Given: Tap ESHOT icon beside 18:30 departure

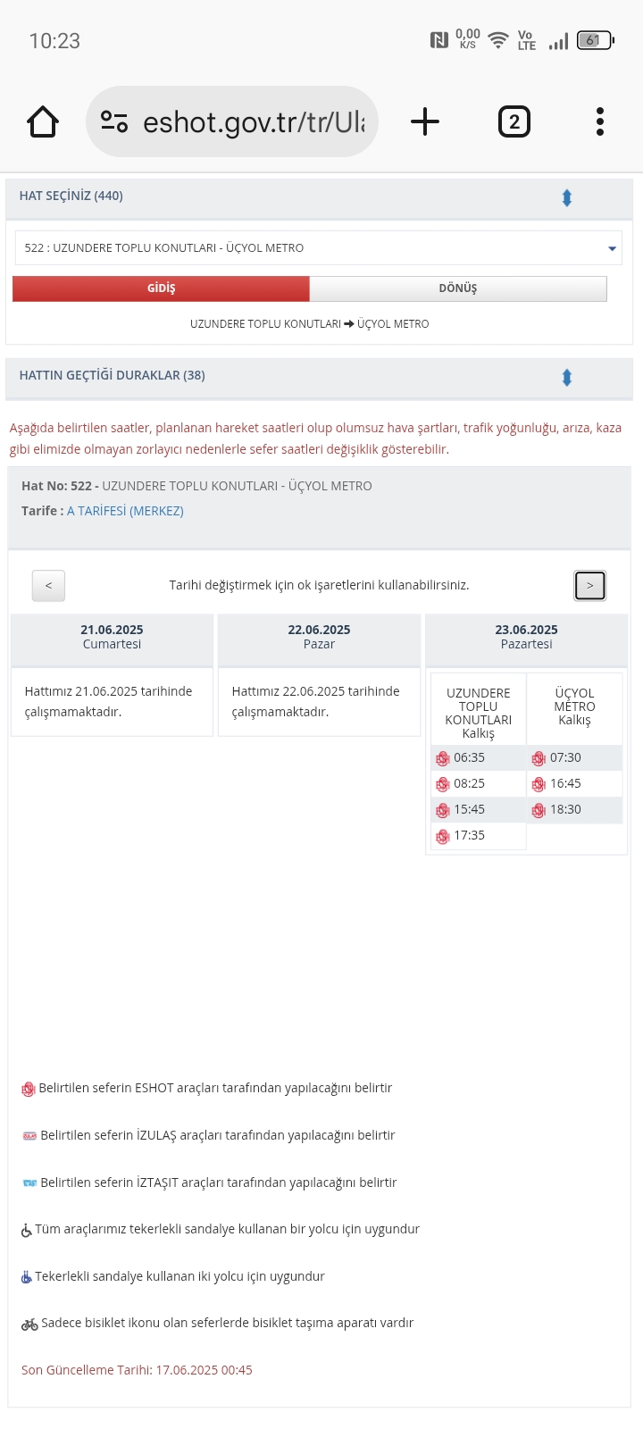Looking at the screenshot, I should click(539, 810).
